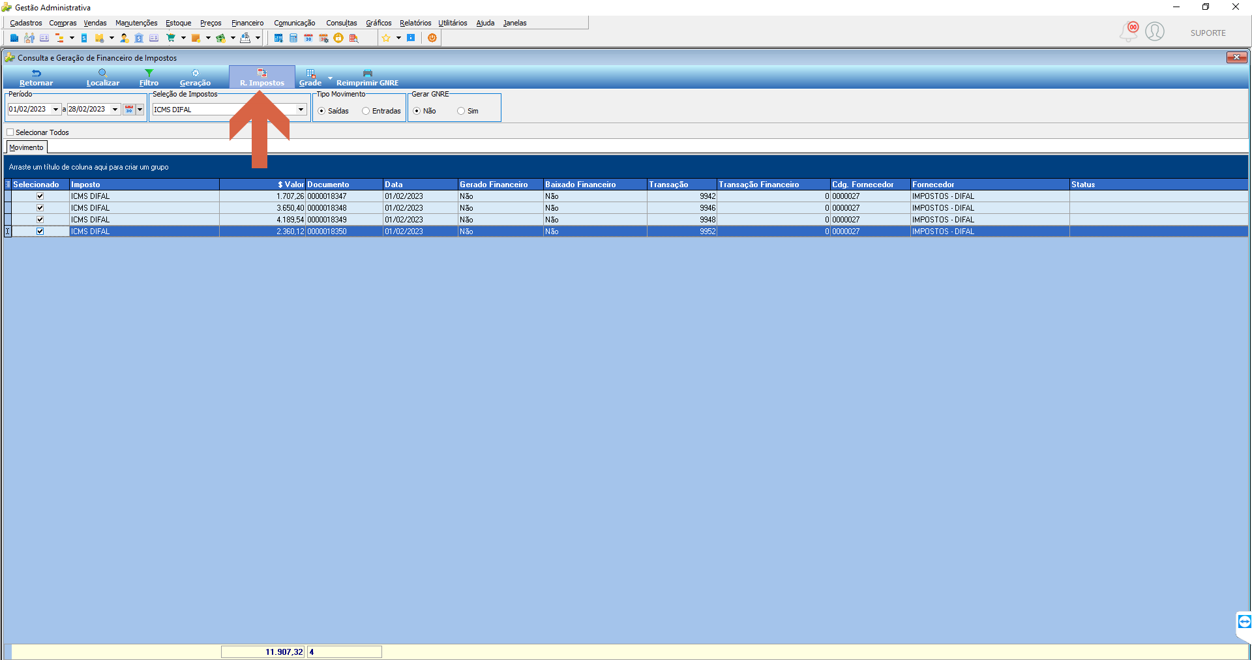The width and height of the screenshot is (1252, 660).
Task: Click the Localizar button
Action: (103, 78)
